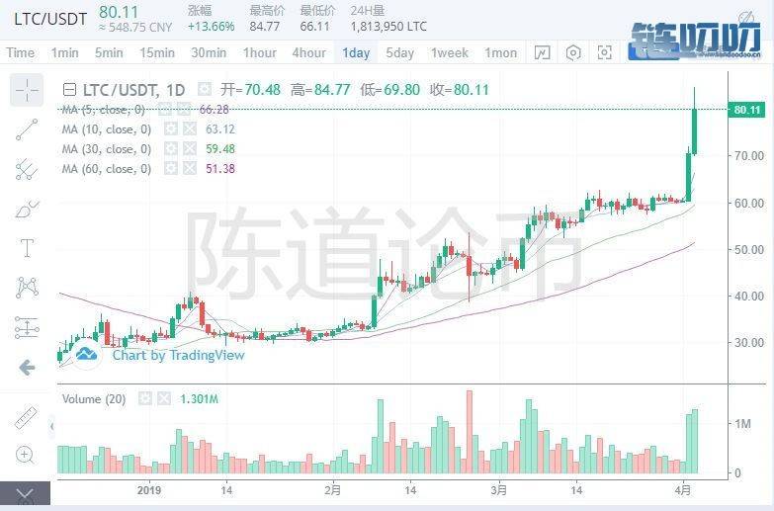Screen dimensions: 774x511
Task: Open settings for MA 5 indicator
Action: click(165, 110)
